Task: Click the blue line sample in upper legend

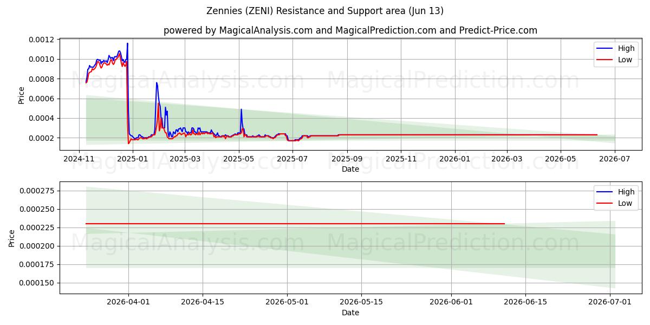Action: pos(605,49)
